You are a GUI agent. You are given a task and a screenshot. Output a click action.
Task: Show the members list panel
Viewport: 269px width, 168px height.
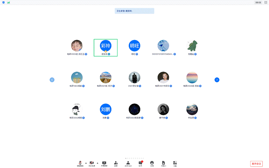click(x=128, y=163)
